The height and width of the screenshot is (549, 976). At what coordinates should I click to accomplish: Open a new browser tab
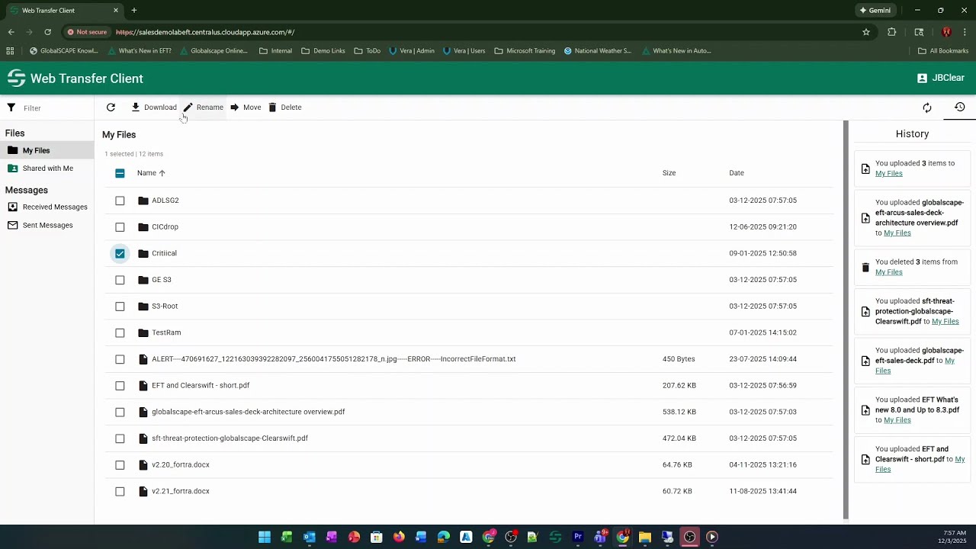[x=133, y=11]
